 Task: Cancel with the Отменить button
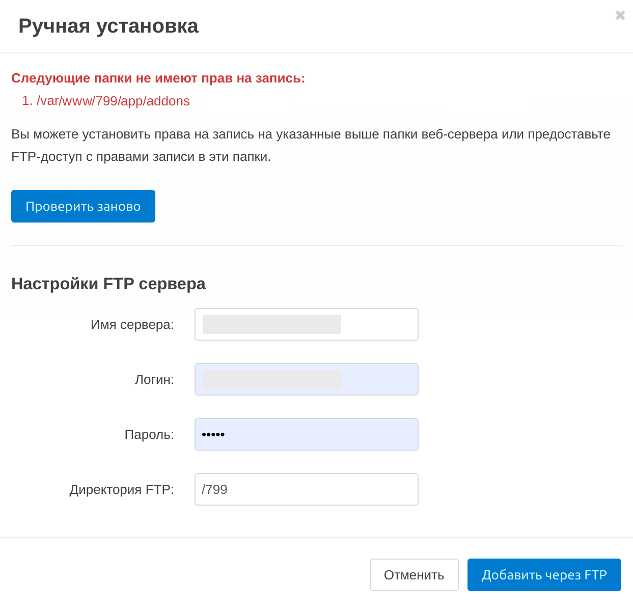coord(414,575)
